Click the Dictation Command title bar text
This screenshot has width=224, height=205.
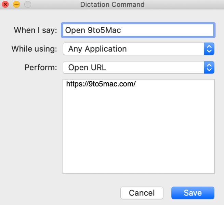[x=112, y=5]
